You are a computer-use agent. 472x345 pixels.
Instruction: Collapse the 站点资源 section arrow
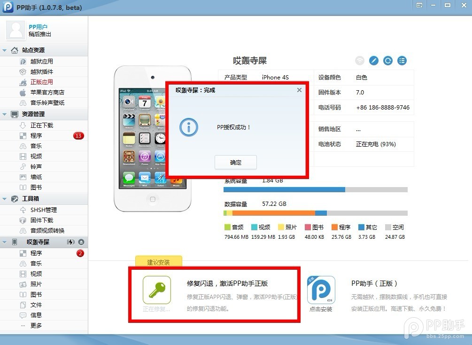pyautogui.click(x=5, y=50)
